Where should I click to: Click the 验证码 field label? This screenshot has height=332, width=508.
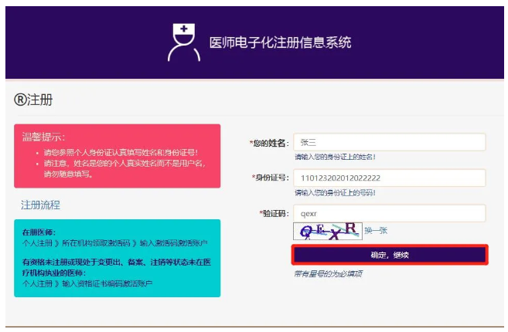(273, 213)
